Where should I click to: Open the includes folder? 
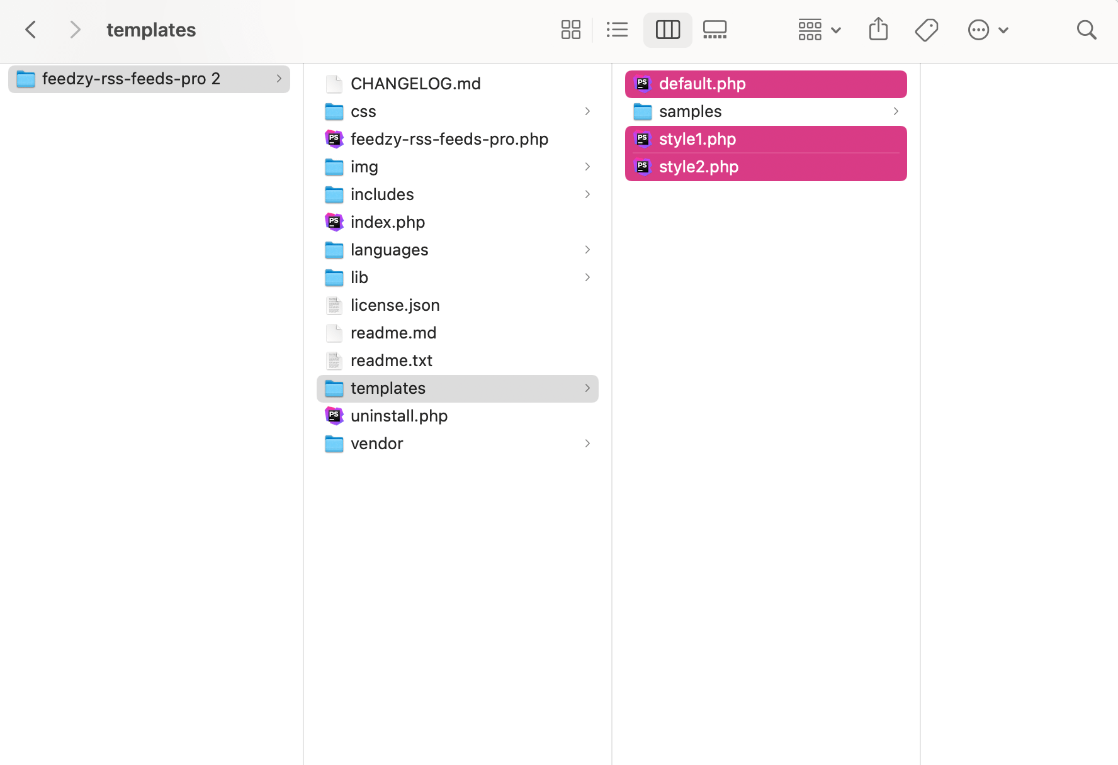(381, 194)
